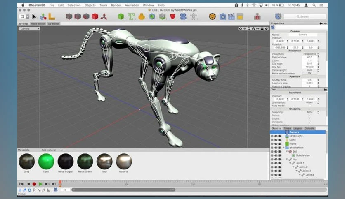Viewport: 345px width, 199px height.
Task: Select the black arrow selection tool
Action: click(34, 16)
